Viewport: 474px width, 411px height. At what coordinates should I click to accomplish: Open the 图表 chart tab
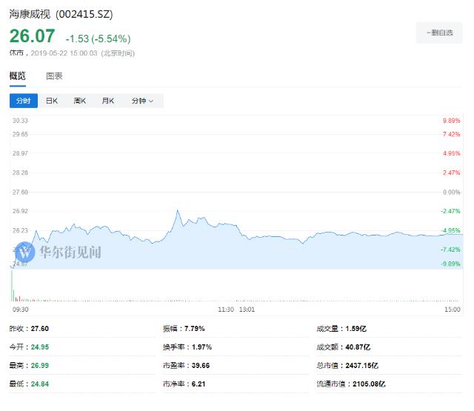(x=54, y=76)
